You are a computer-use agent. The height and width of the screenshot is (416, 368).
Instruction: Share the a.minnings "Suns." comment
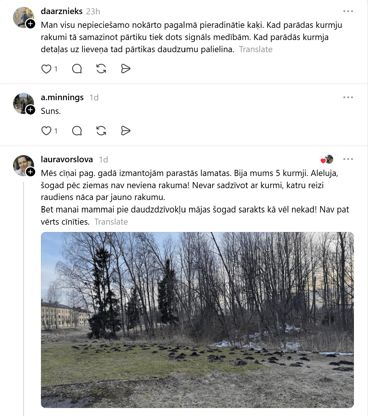[x=126, y=131]
